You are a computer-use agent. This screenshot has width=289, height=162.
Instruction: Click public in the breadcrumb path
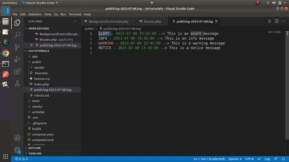pos(89,28)
